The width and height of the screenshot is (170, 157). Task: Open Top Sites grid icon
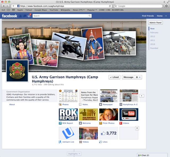14,10
